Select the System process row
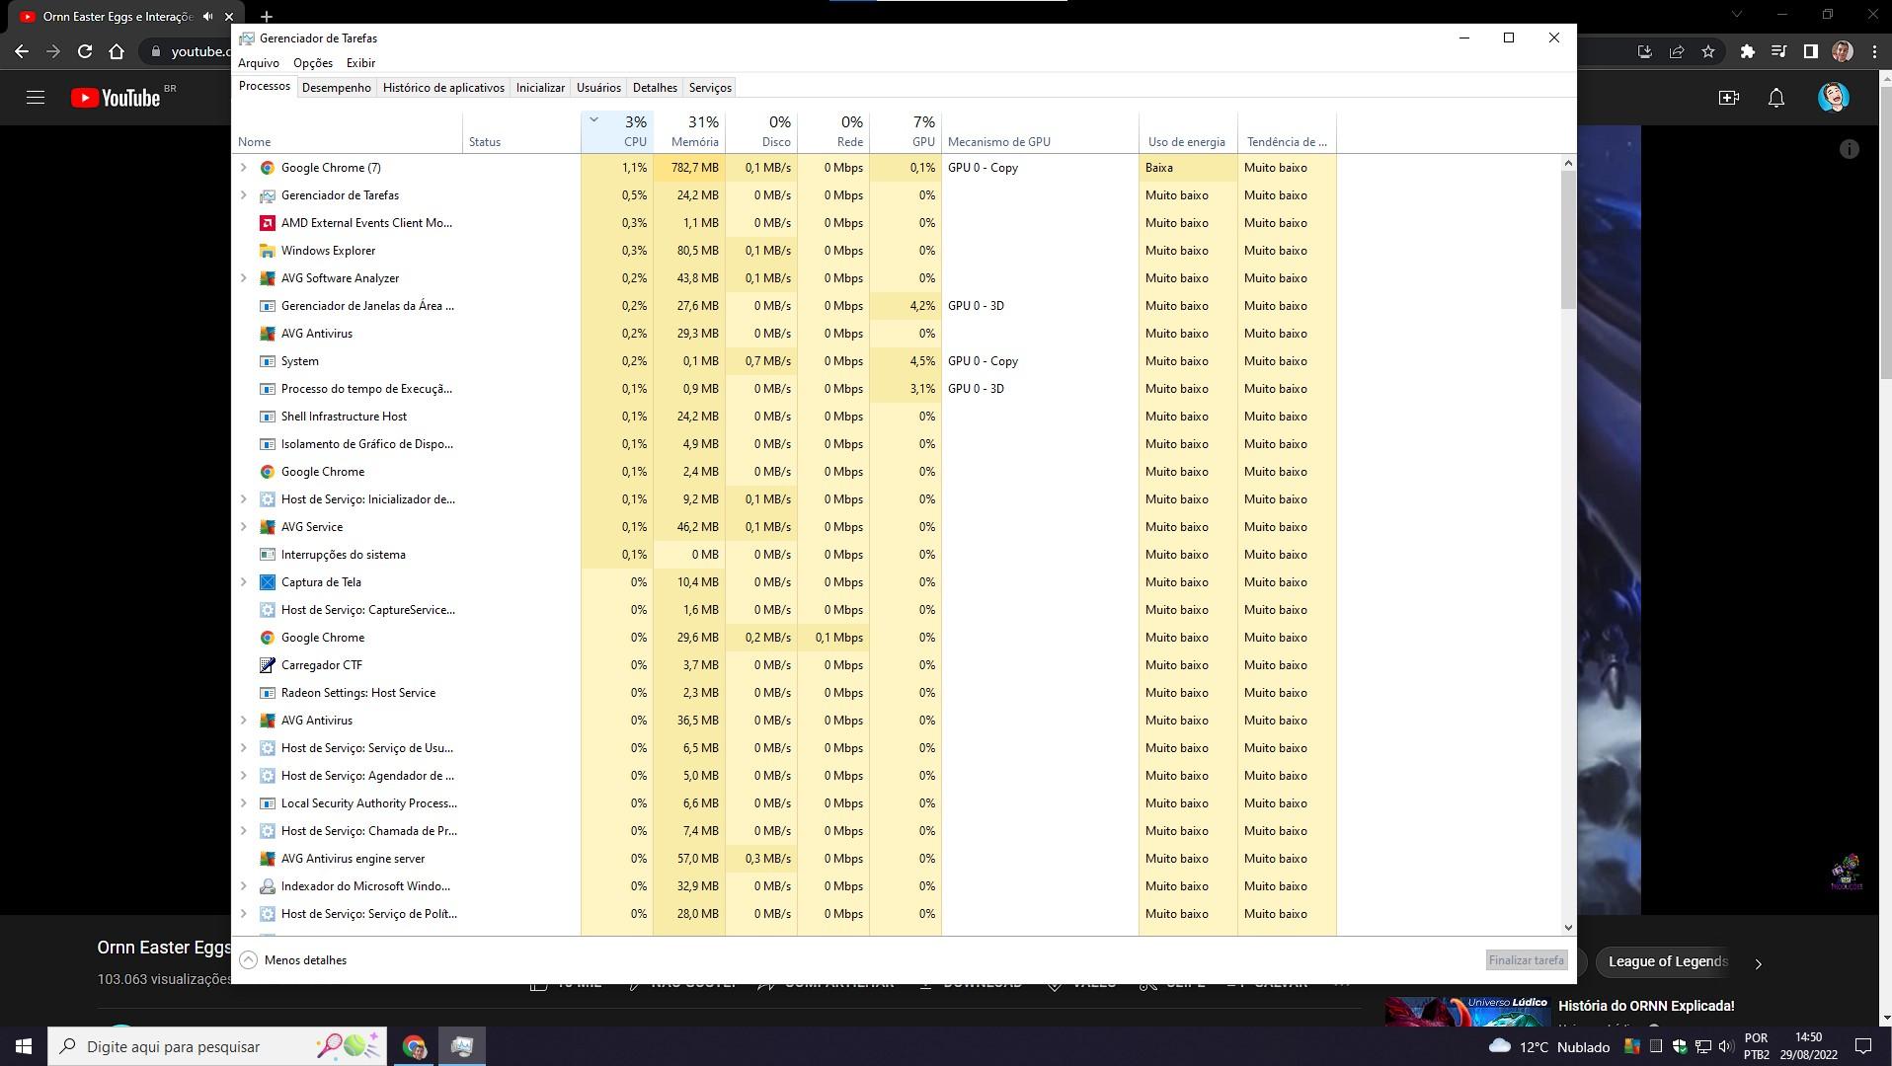Screen dimensions: 1892x1066 point(785,361)
